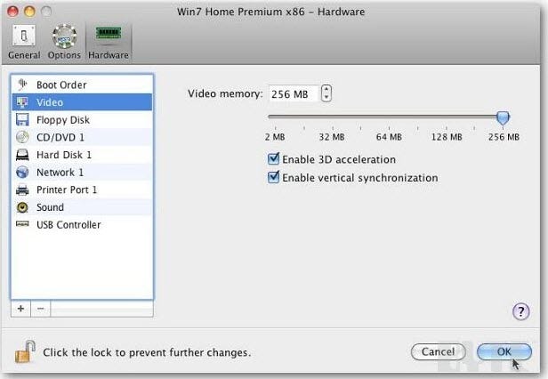Select Boot Order in hardware list
This screenshot has width=548, height=379.
click(x=60, y=85)
